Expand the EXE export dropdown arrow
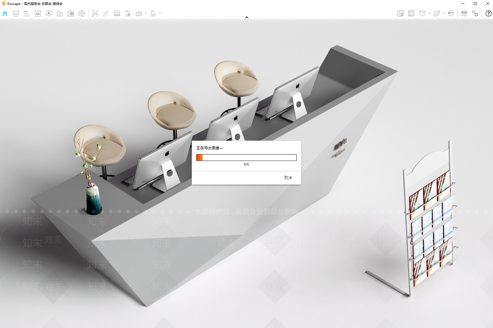 pyautogui.click(x=160, y=14)
